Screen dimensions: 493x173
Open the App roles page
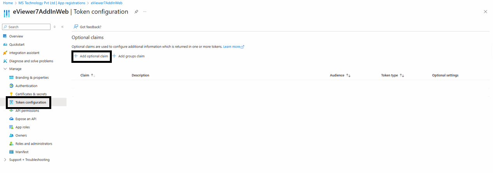click(x=23, y=127)
